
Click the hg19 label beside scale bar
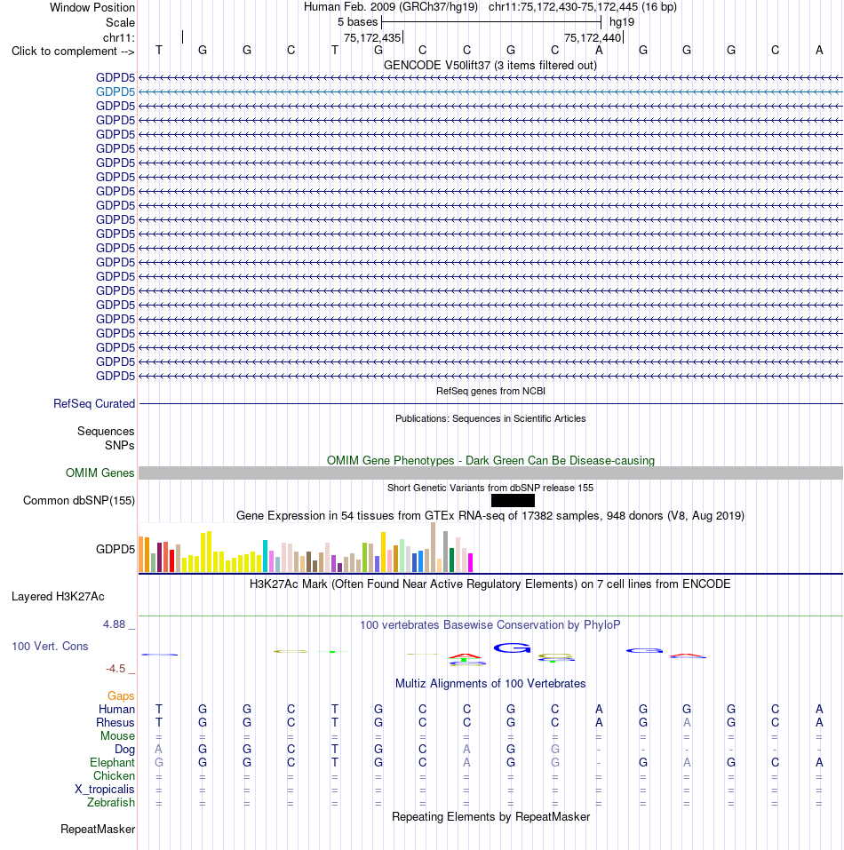(622, 22)
